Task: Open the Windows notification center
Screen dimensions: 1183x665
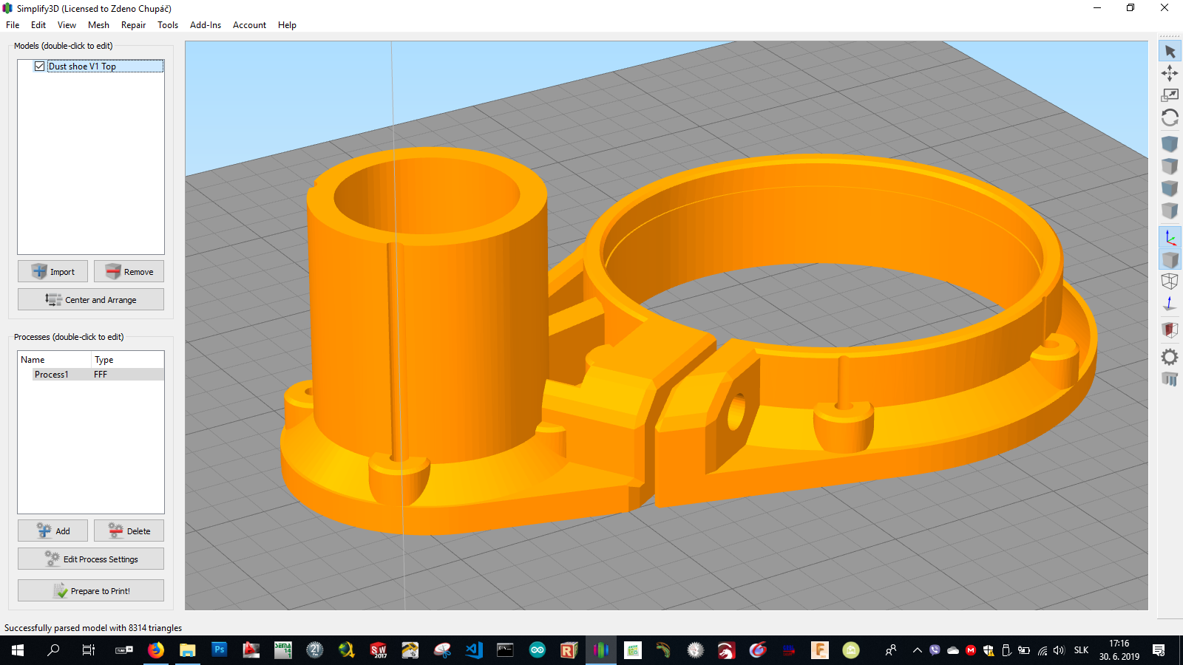Action: pos(1159,650)
